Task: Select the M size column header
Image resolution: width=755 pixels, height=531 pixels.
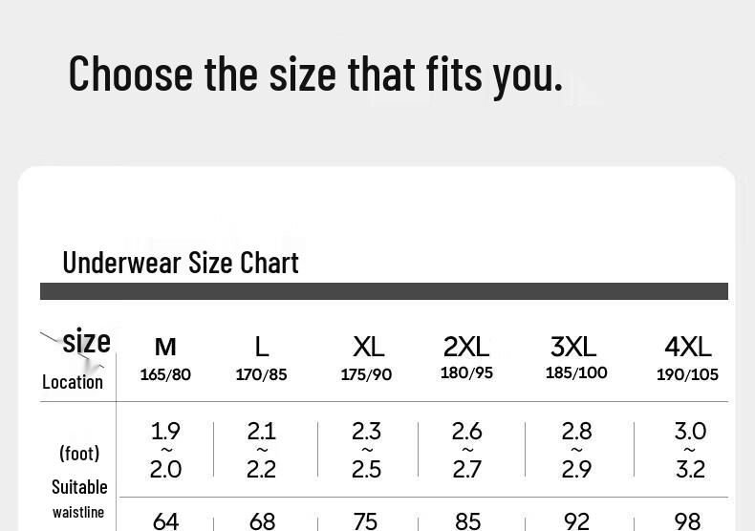Action: [x=165, y=348]
